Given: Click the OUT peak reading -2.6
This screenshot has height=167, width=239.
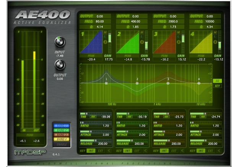Looking at the screenshot, I should [x=36, y=141].
